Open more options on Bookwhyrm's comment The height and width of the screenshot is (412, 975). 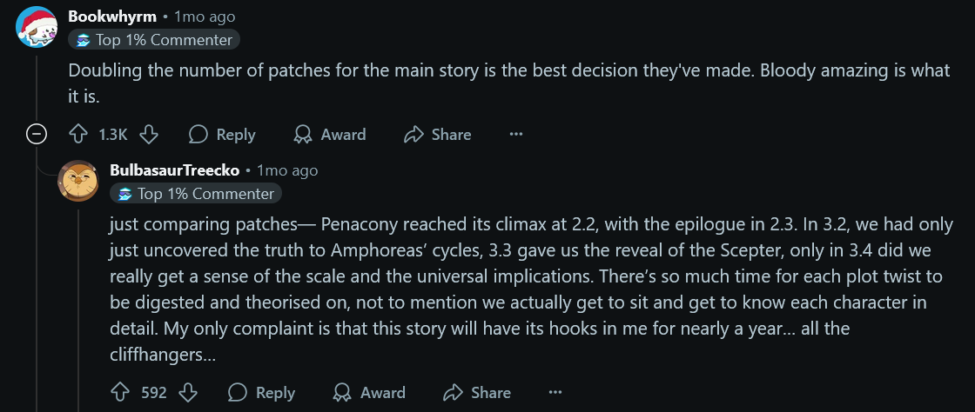(x=516, y=135)
